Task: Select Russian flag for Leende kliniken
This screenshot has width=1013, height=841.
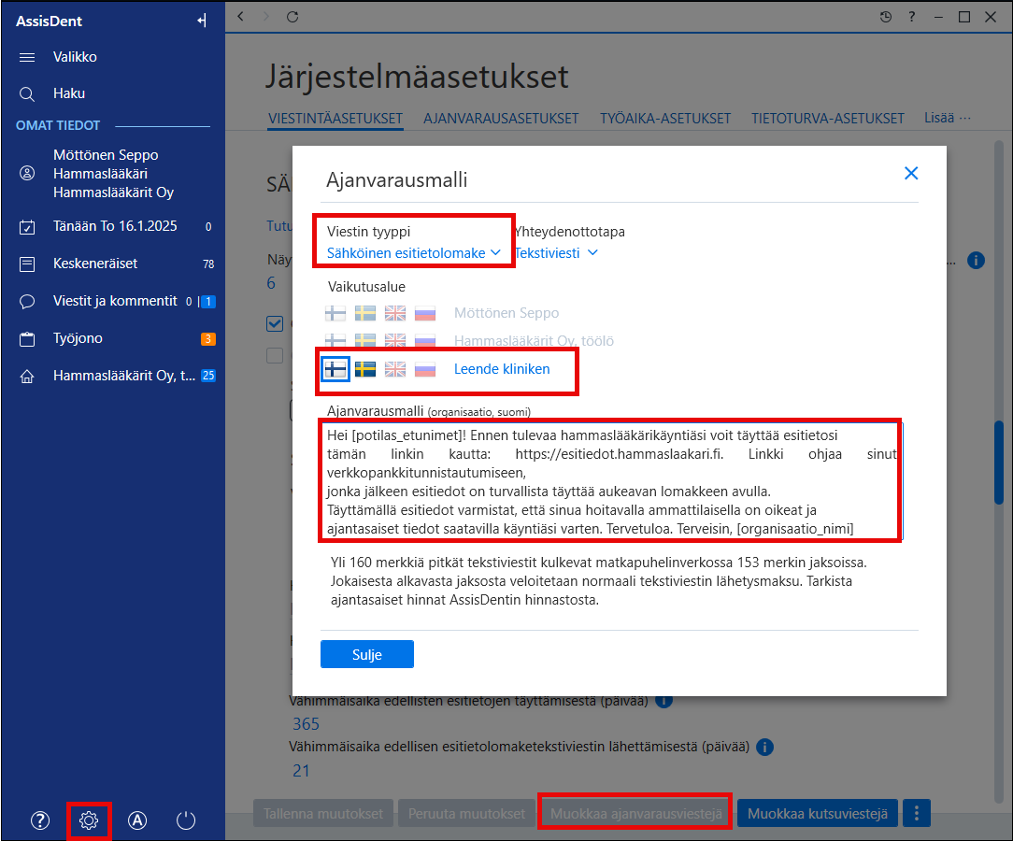Action: [x=425, y=369]
